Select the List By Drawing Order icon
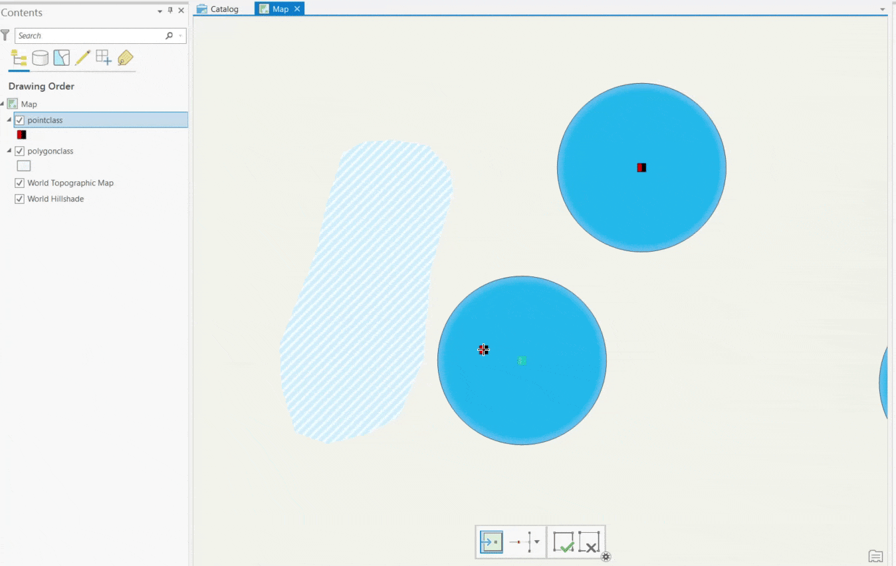 tap(19, 58)
